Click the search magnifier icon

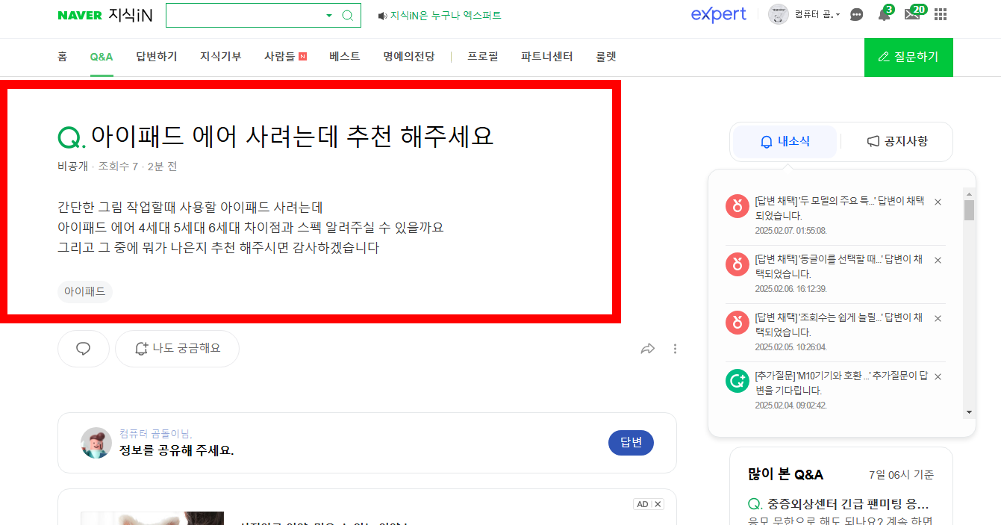coord(348,15)
